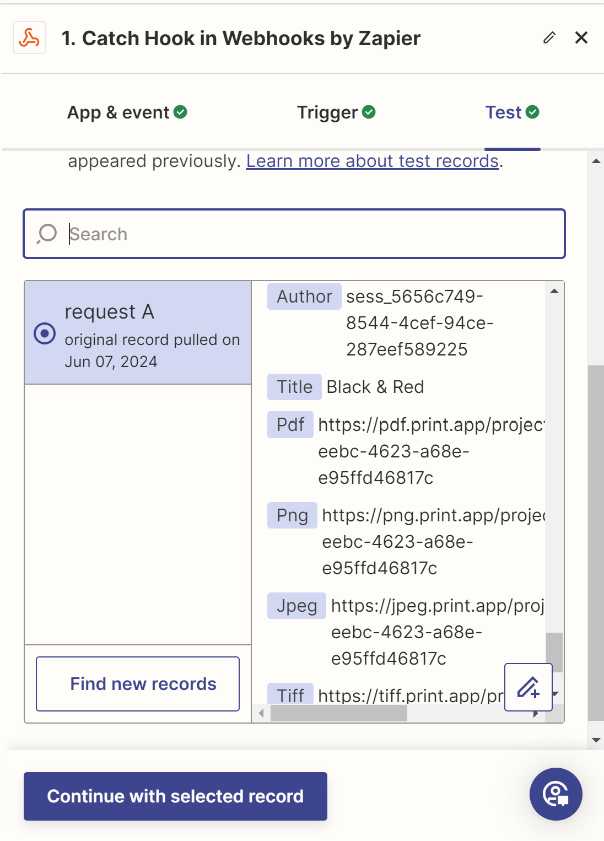
Task: Click record data horizontal scrollbar thumb
Action: [339, 714]
